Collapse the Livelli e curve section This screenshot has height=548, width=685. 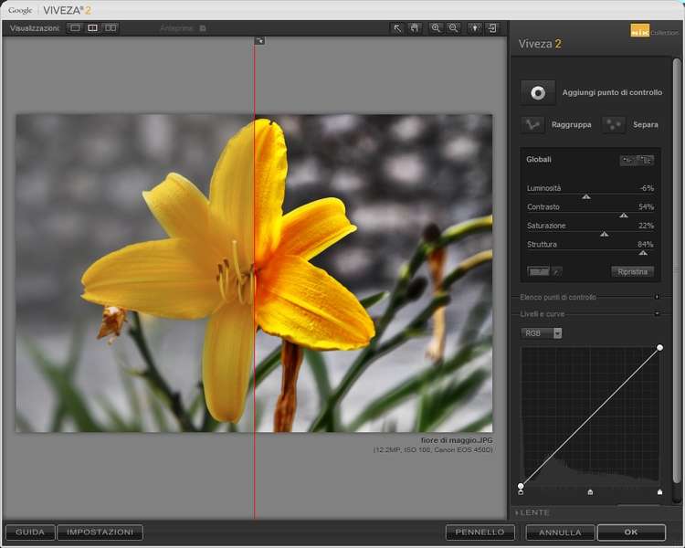click(657, 314)
